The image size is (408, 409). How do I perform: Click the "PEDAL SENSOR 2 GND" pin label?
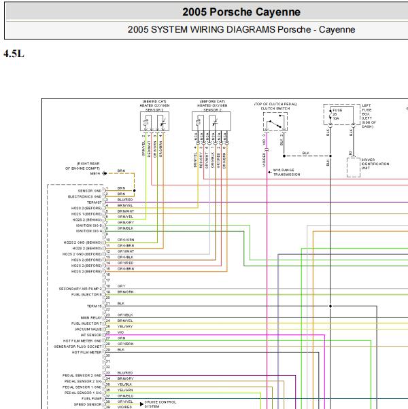(82, 376)
